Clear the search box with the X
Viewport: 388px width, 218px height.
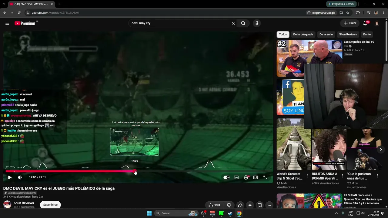[x=233, y=23]
